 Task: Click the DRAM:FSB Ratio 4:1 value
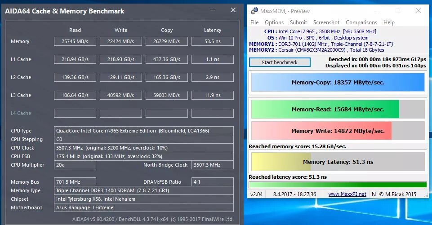pos(213,182)
